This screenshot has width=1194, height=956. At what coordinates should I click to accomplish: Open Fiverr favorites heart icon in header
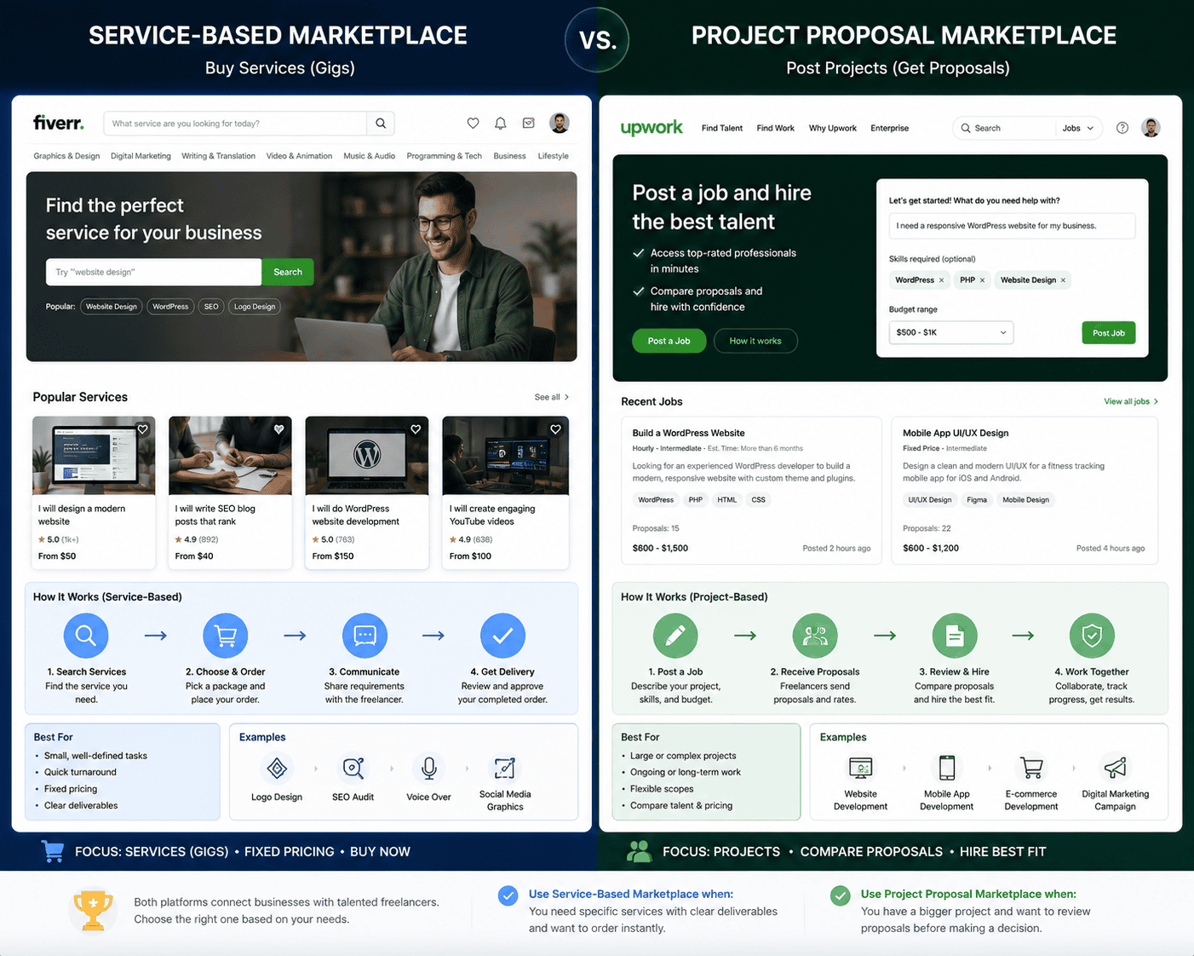click(473, 124)
